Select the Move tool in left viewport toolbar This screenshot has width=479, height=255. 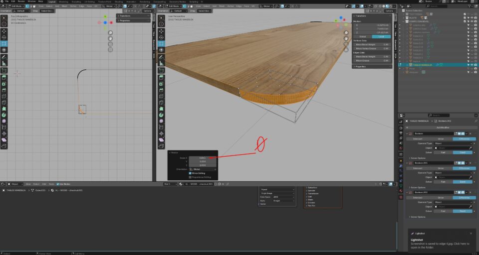point(4,30)
